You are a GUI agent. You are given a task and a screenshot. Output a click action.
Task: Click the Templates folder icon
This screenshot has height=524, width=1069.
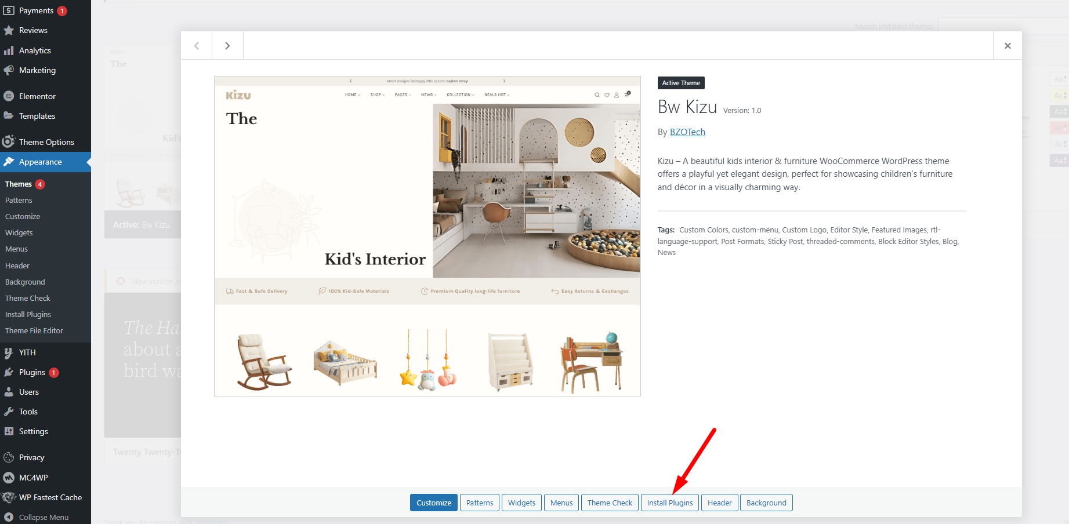(x=9, y=116)
